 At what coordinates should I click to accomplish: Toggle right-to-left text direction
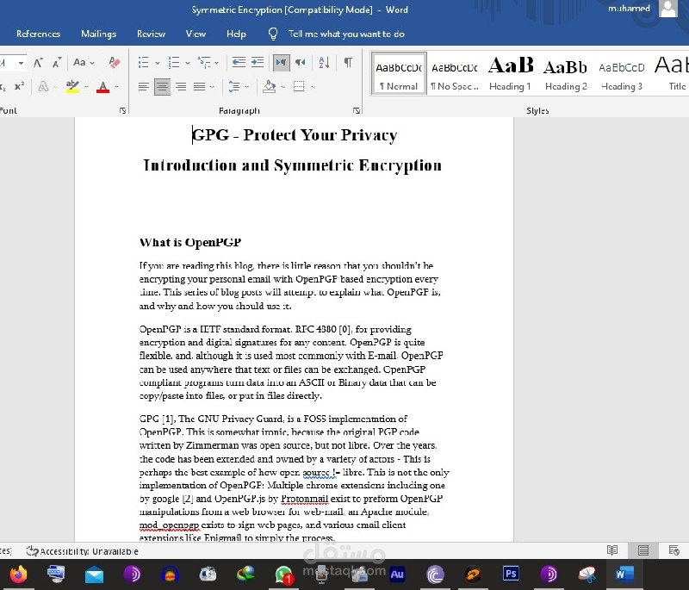tap(300, 62)
